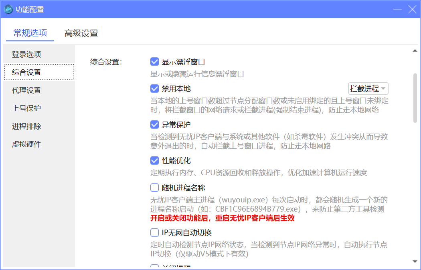This screenshot has width=421, height=270.
Task: Show 进程排除 settings
Action: 26,126
